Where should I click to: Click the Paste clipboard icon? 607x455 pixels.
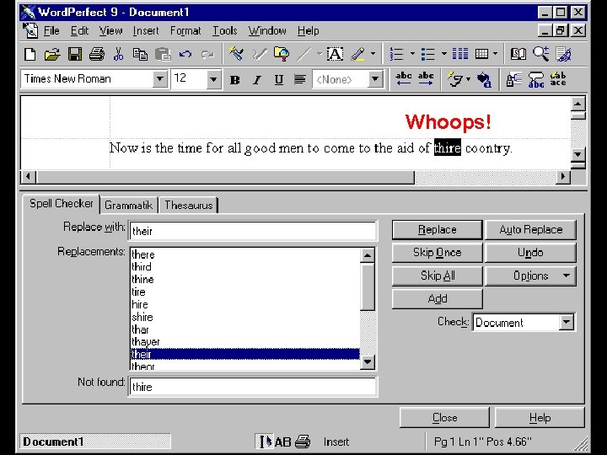coord(163,54)
